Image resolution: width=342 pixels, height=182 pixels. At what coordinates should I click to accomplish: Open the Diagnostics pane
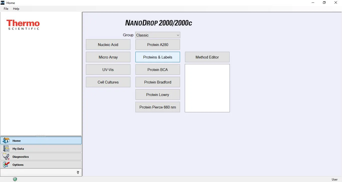(x=41, y=156)
